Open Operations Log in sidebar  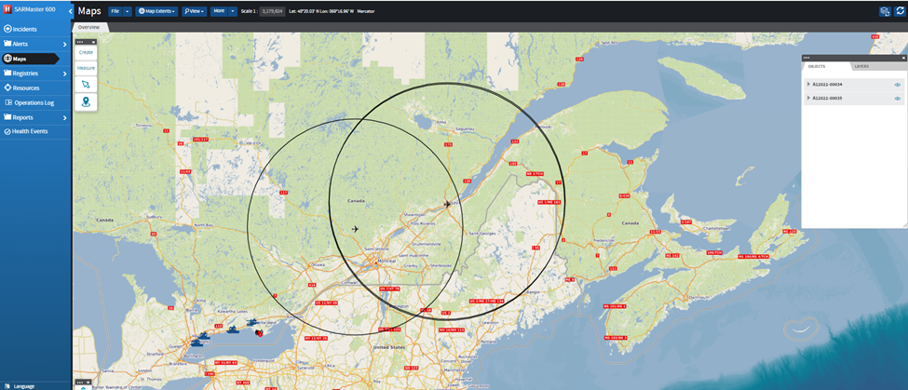point(34,102)
